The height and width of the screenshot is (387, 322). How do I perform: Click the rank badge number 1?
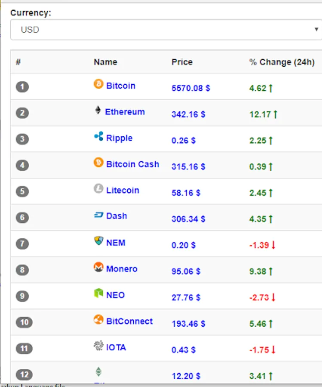pos(22,87)
